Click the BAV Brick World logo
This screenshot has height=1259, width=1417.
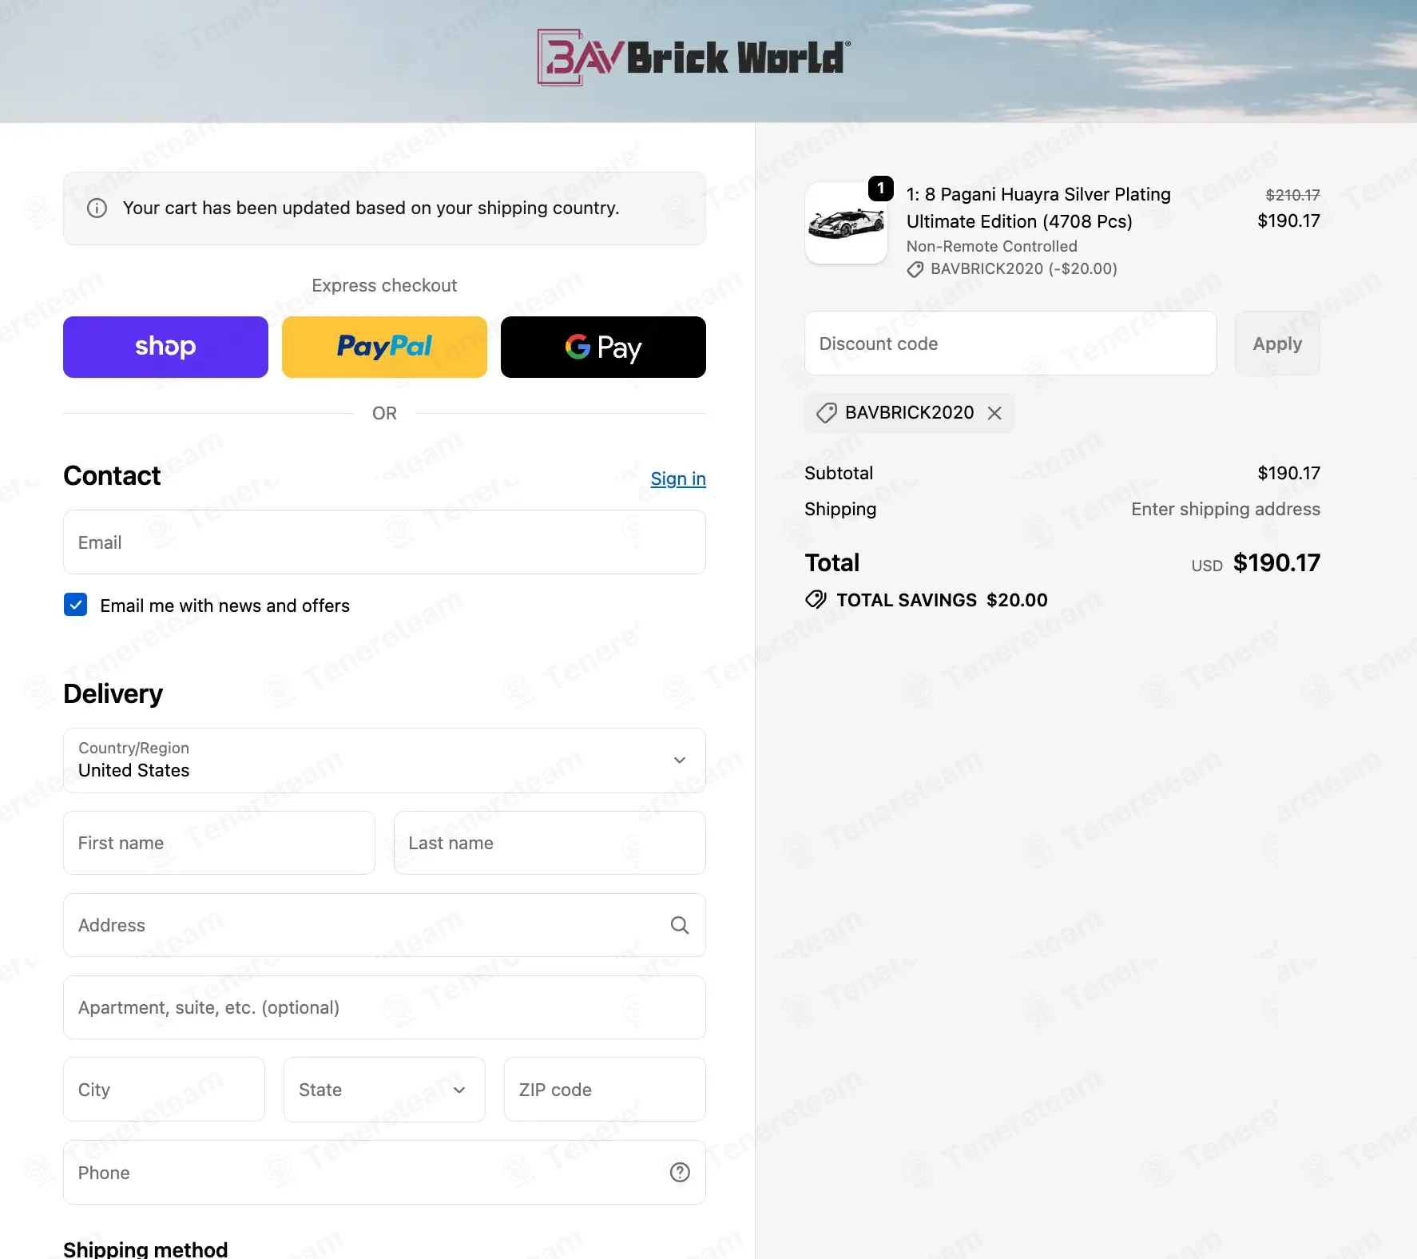coord(693,58)
